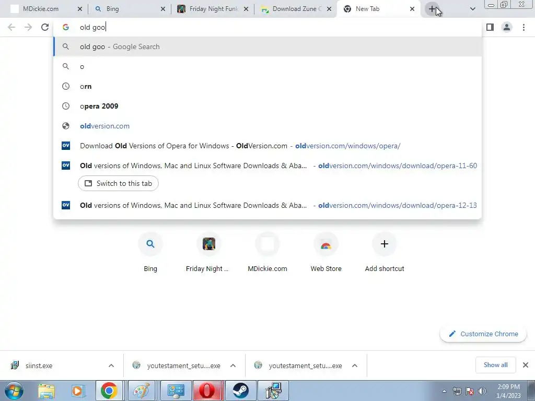Open the siinst.exe download item
This screenshot has width=535, height=401.
click(54, 365)
